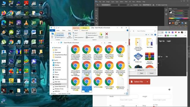This screenshot has width=190, height=107.
Task: Open Adobe Reader desktop icon
Action: coord(26,5)
